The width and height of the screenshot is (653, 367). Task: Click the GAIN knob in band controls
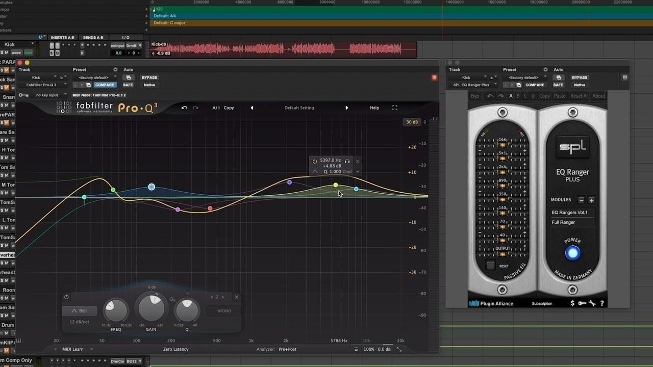click(x=151, y=308)
